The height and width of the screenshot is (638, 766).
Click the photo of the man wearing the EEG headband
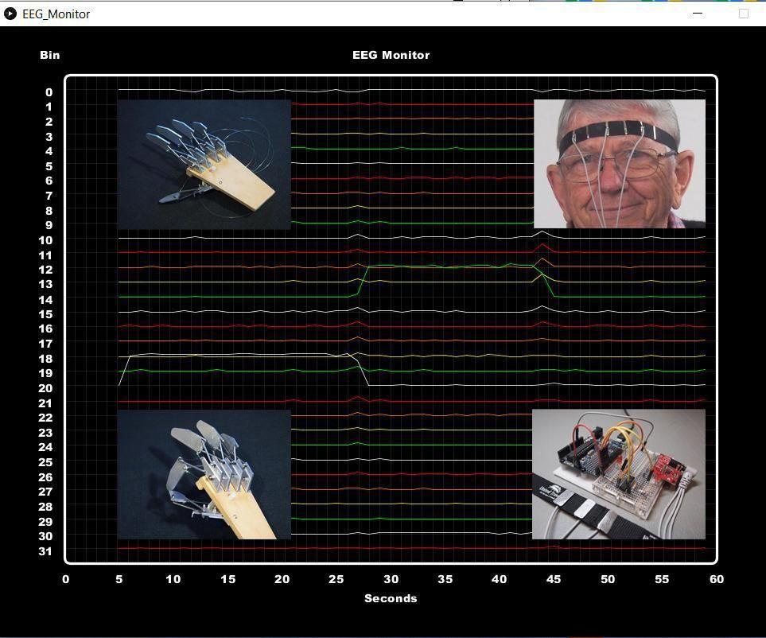point(619,164)
